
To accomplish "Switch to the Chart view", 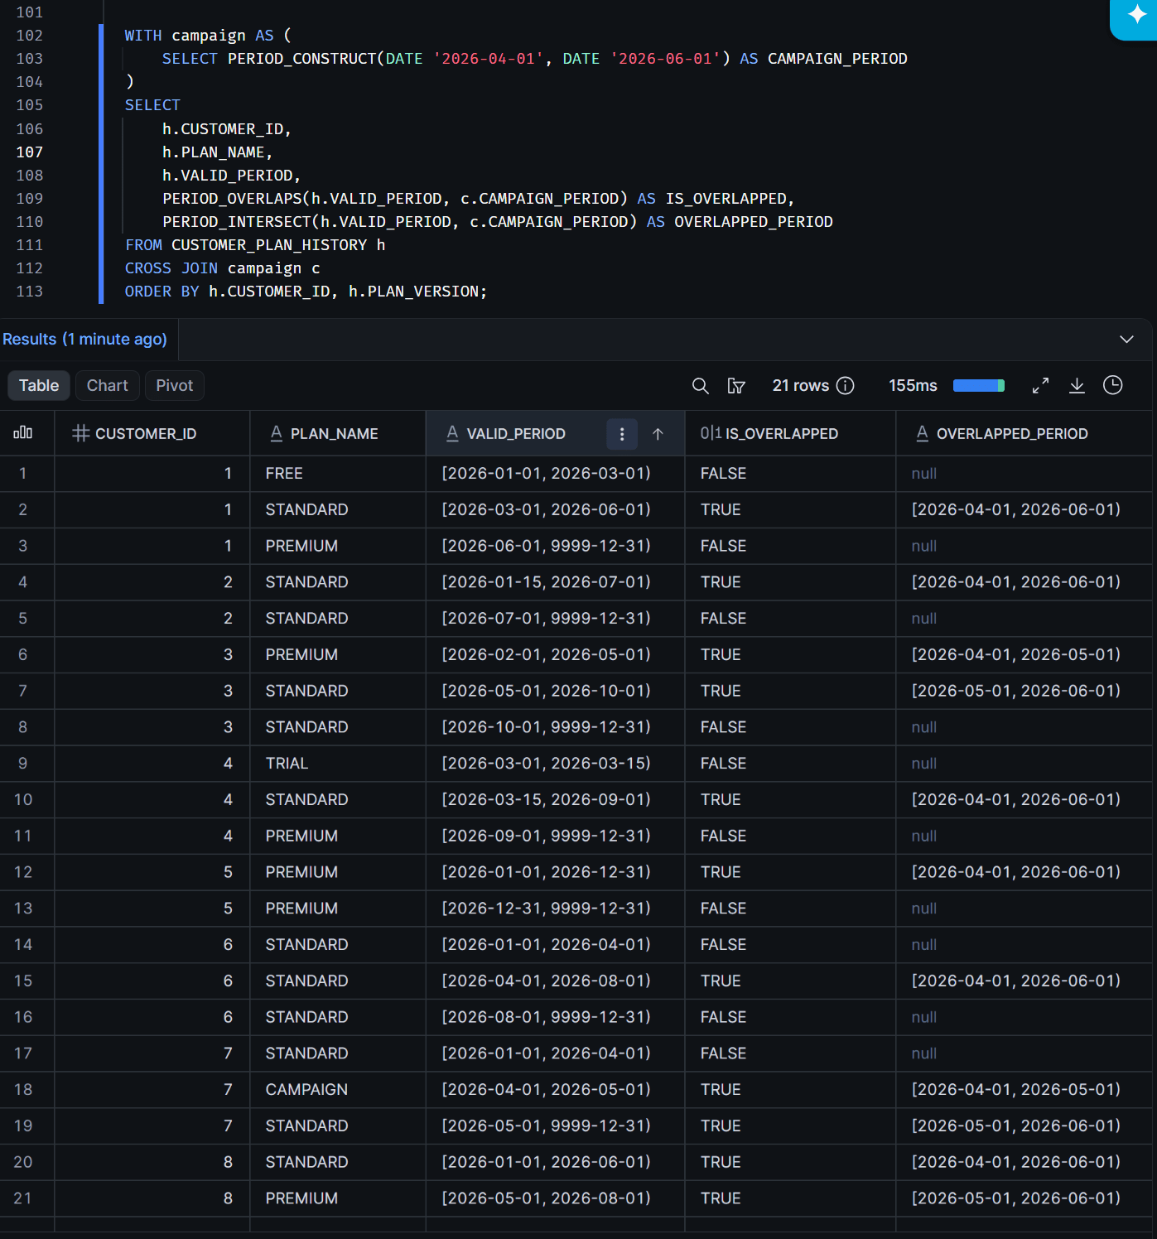I will 108,386.
